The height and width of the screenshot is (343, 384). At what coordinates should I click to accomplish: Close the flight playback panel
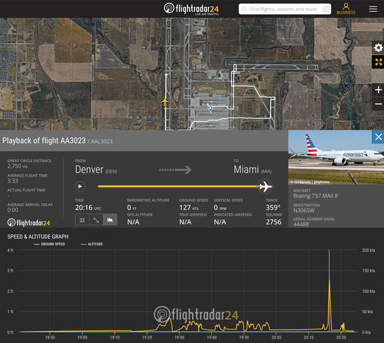click(378, 137)
